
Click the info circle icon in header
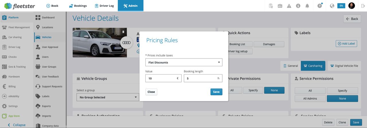pyautogui.click(x=298, y=6)
